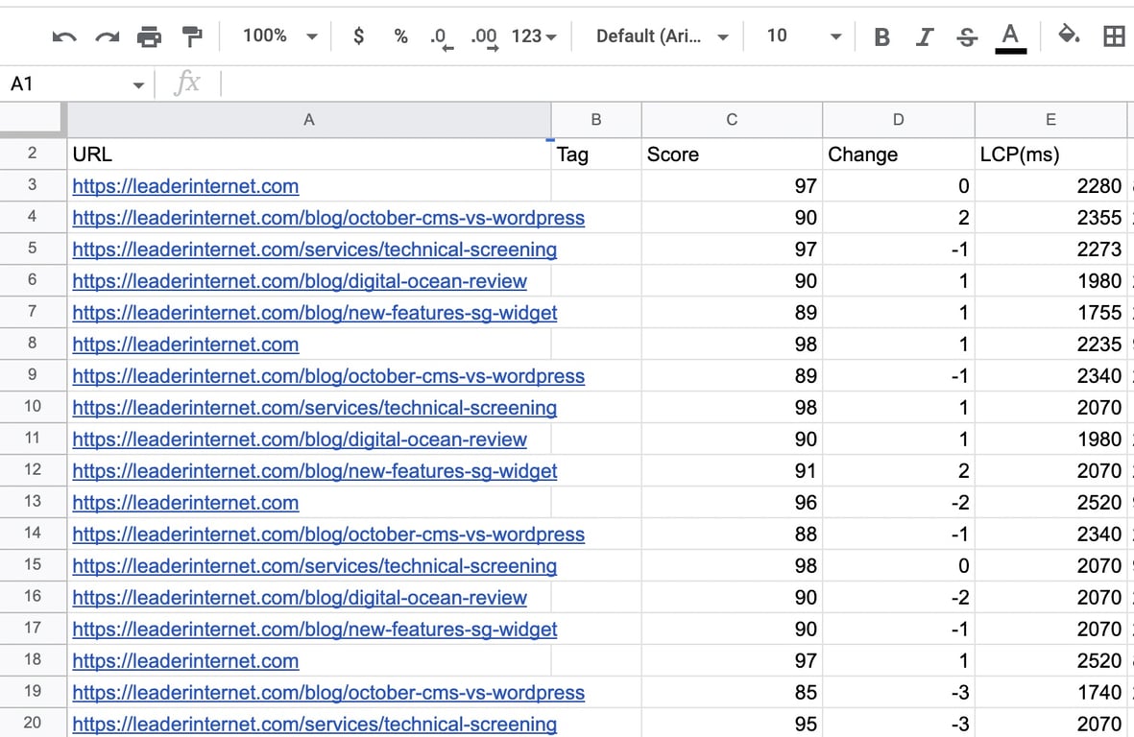
Task: Open the Fill color paint bucket
Action: click(x=1068, y=36)
